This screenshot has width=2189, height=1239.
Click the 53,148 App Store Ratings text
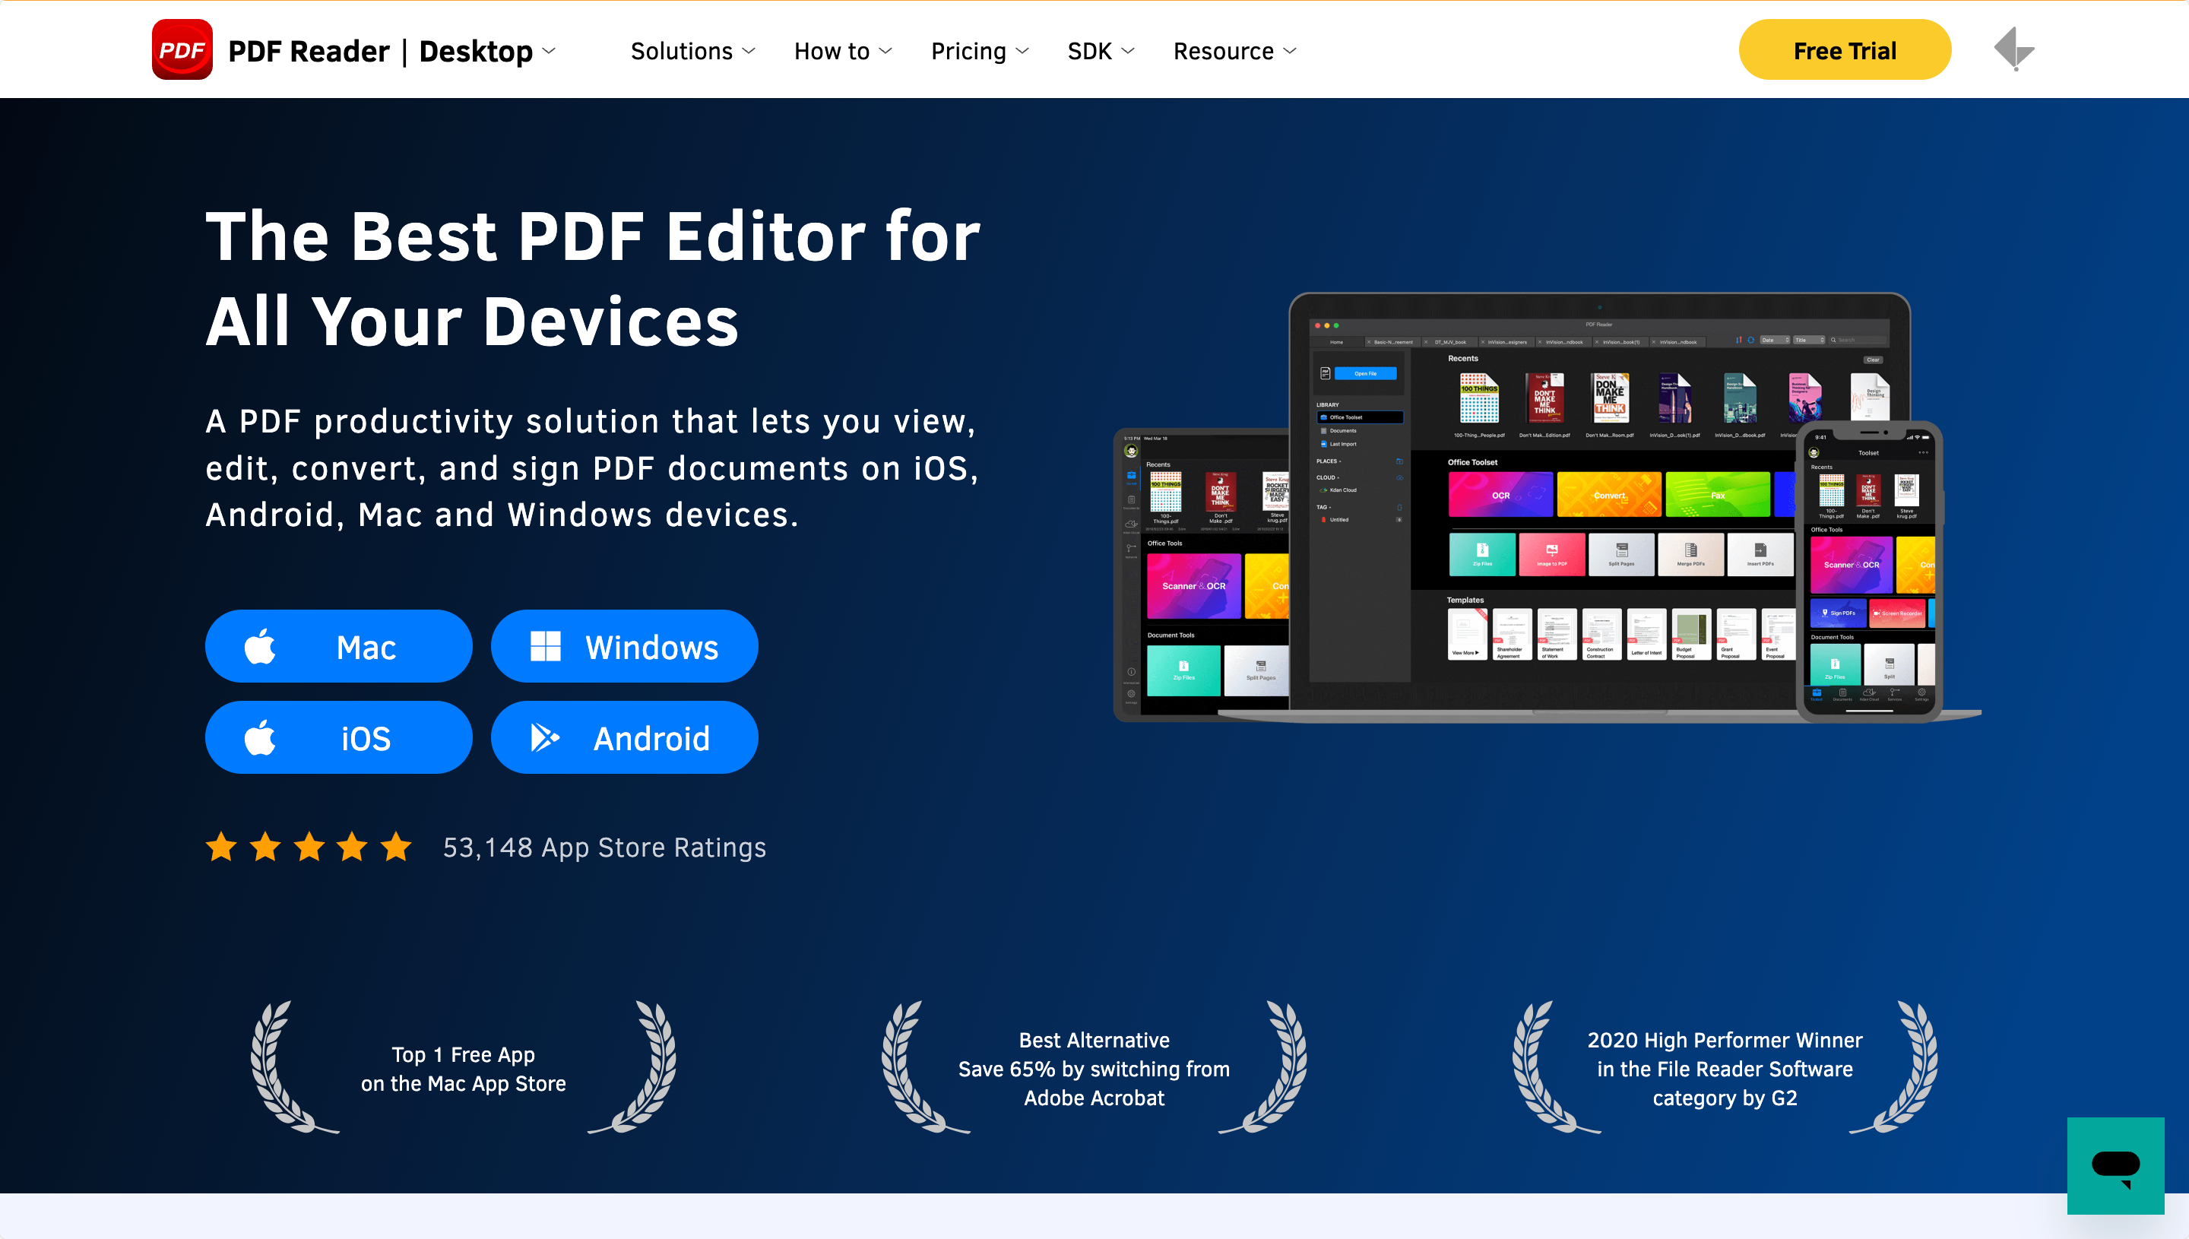(x=605, y=848)
